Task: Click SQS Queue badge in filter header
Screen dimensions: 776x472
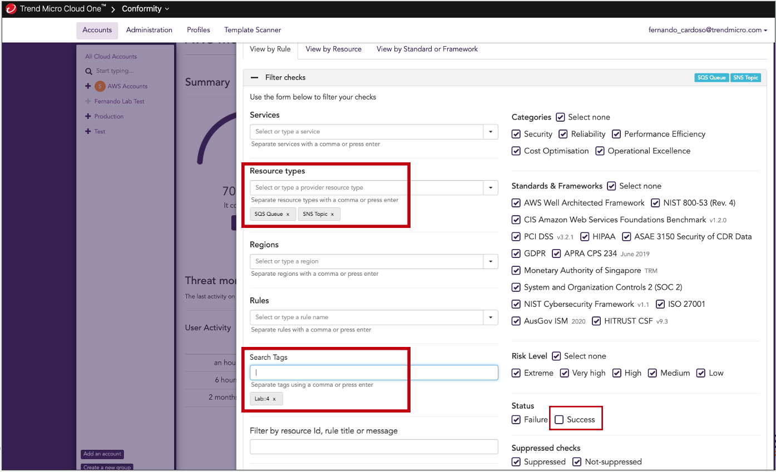Action: (711, 78)
